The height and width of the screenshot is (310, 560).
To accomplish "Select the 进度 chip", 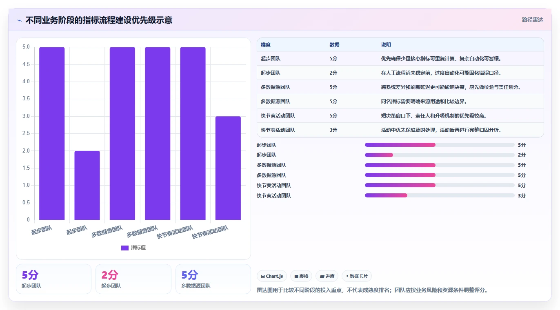I will 327,276.
